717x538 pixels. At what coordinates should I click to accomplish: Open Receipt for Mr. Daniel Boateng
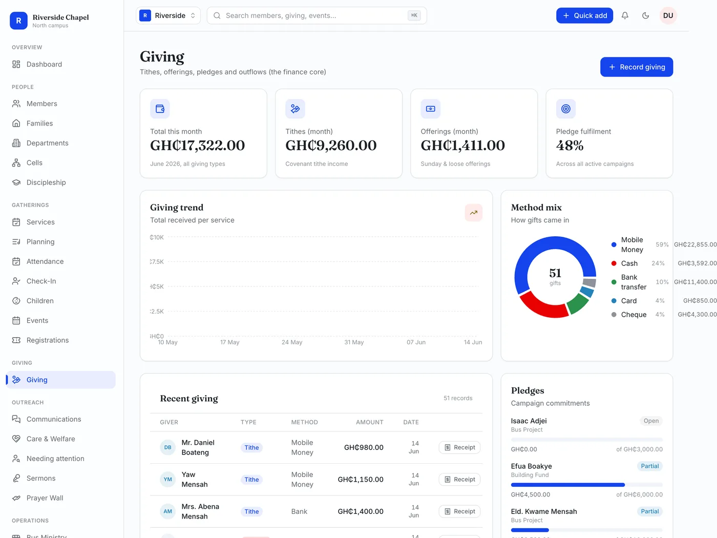click(x=459, y=447)
